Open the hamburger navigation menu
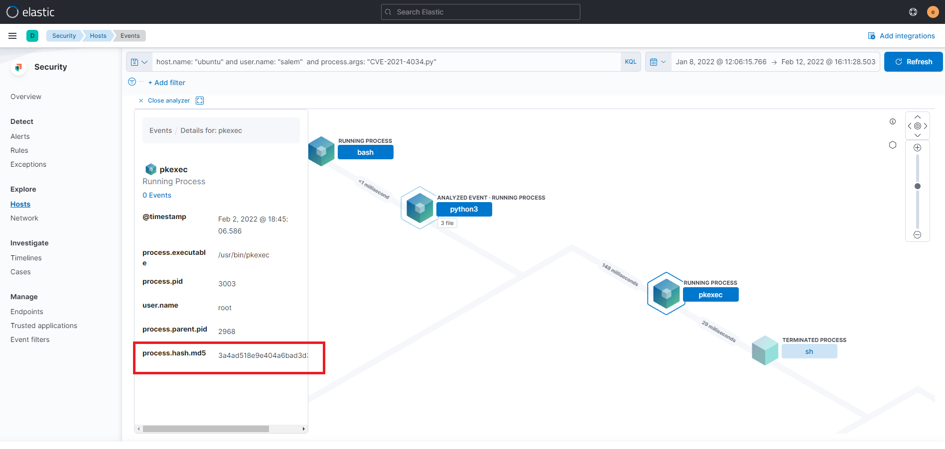945x449 pixels. pyautogui.click(x=12, y=36)
